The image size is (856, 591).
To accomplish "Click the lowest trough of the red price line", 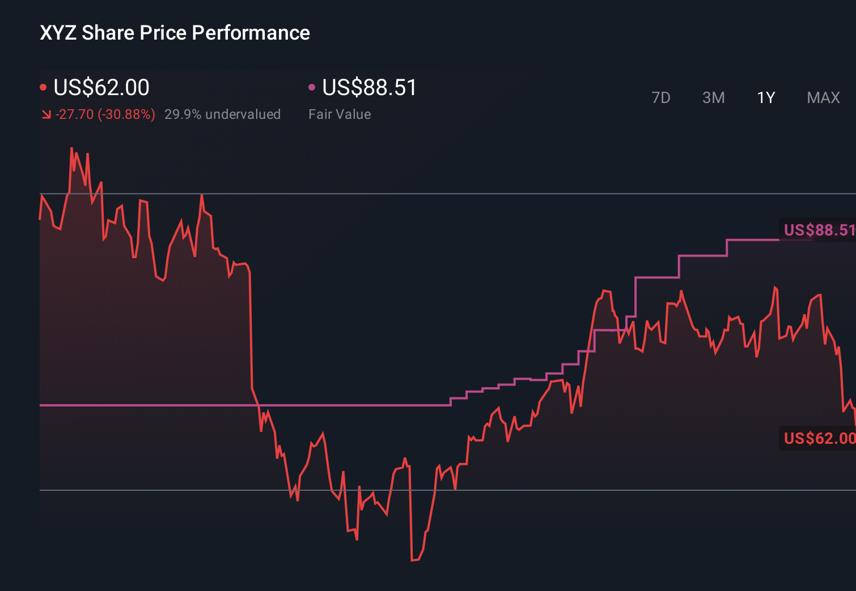I will 414,560.
